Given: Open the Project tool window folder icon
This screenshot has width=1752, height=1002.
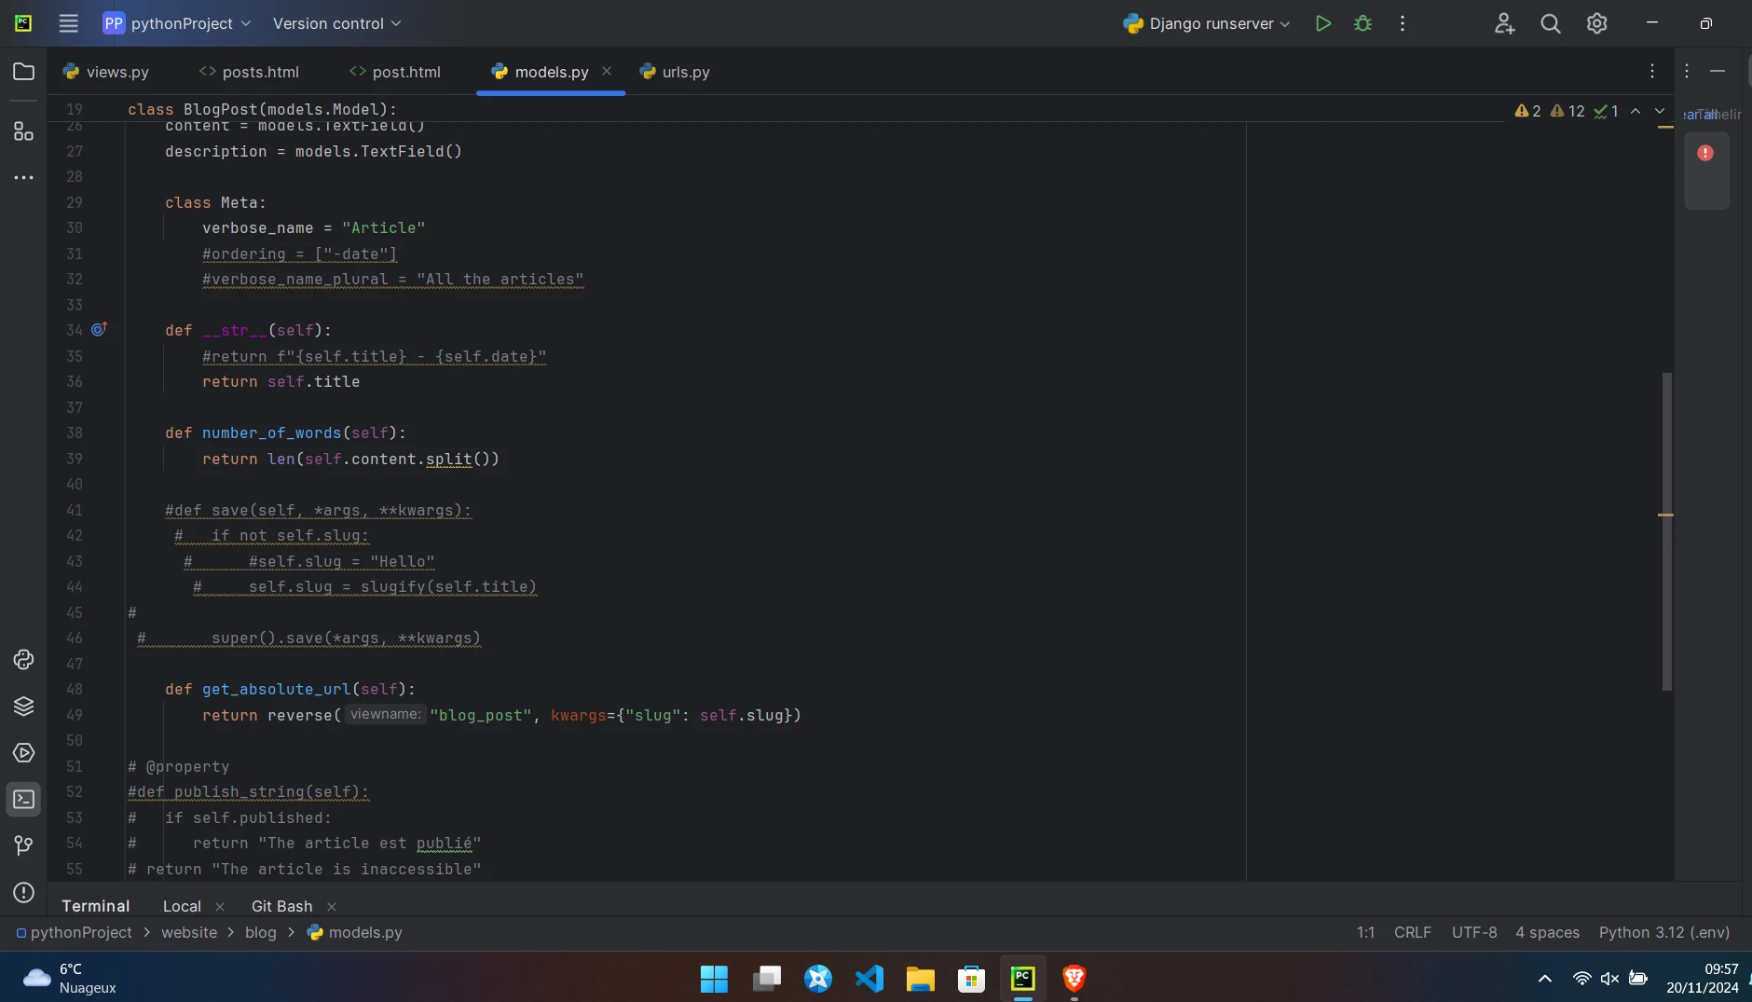Looking at the screenshot, I should [23, 72].
